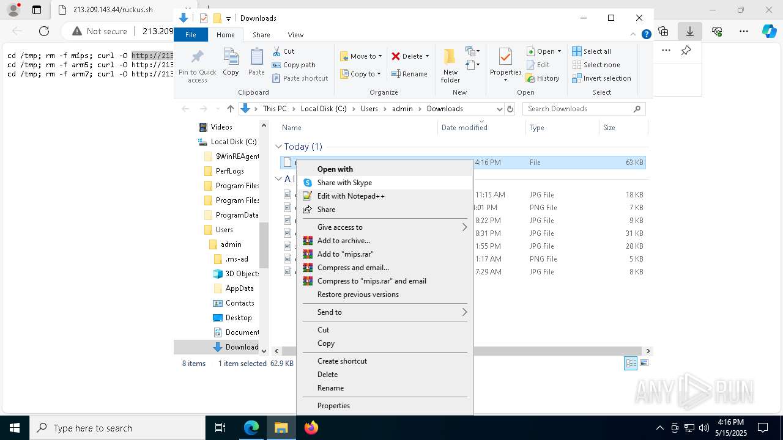The height and width of the screenshot is (440, 783).
Task: Choose Properties in context menu
Action: coord(385,406)
